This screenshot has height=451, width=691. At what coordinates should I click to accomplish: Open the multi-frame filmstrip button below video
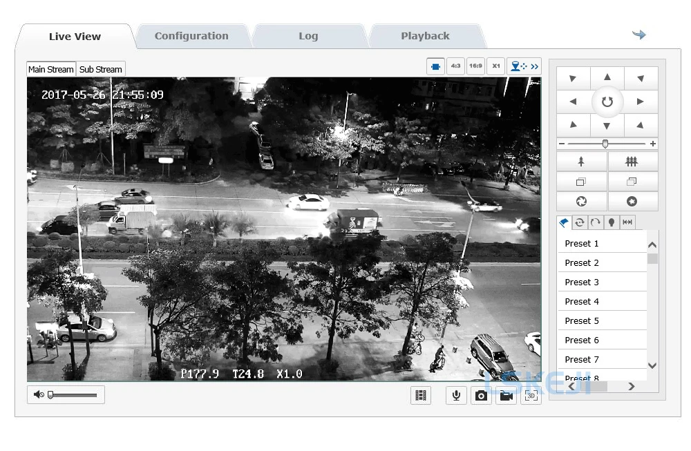coord(421,396)
